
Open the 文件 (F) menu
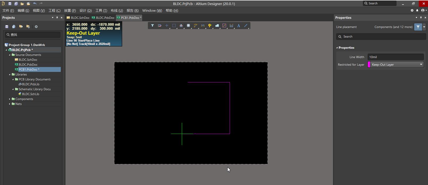coord(8,10)
